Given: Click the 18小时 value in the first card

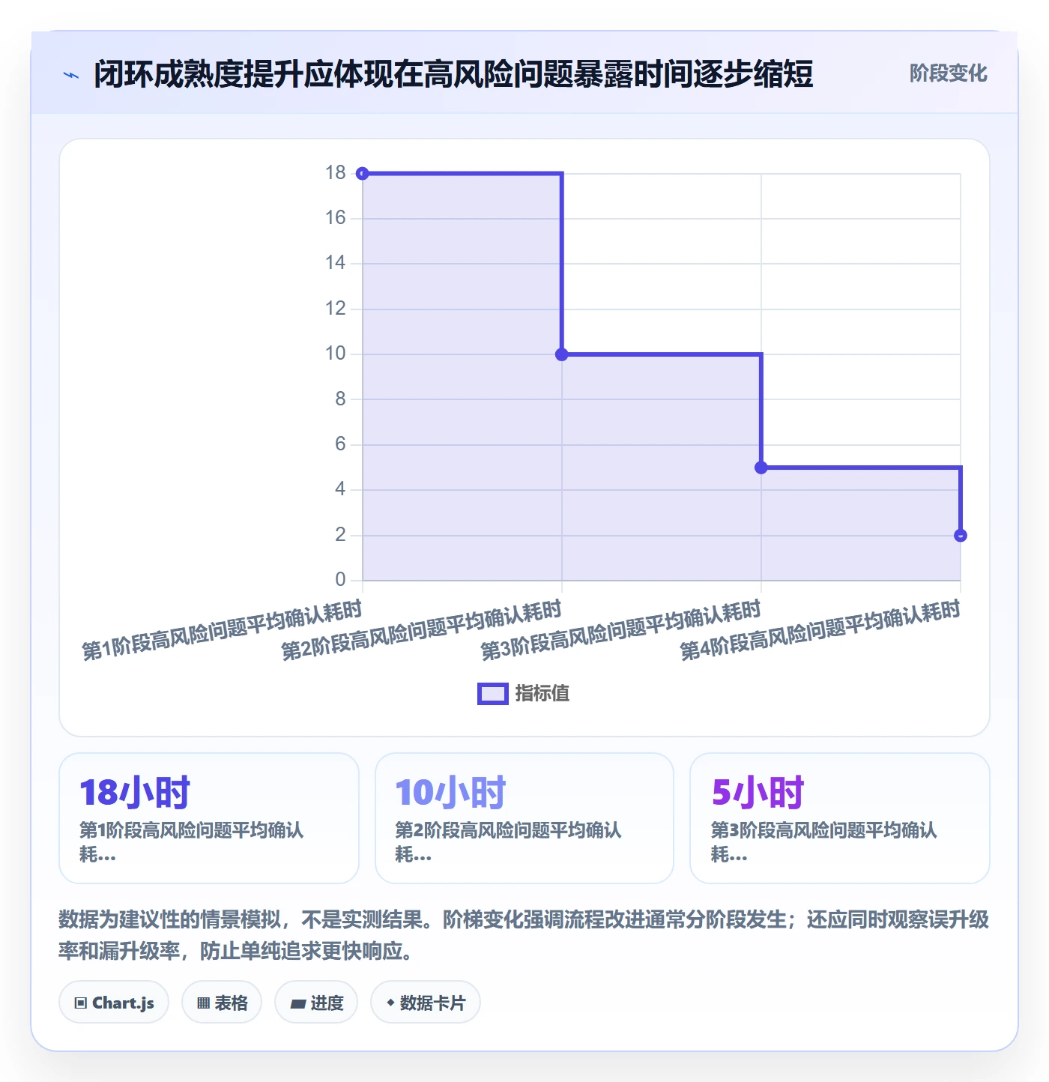Looking at the screenshot, I should click(x=136, y=793).
